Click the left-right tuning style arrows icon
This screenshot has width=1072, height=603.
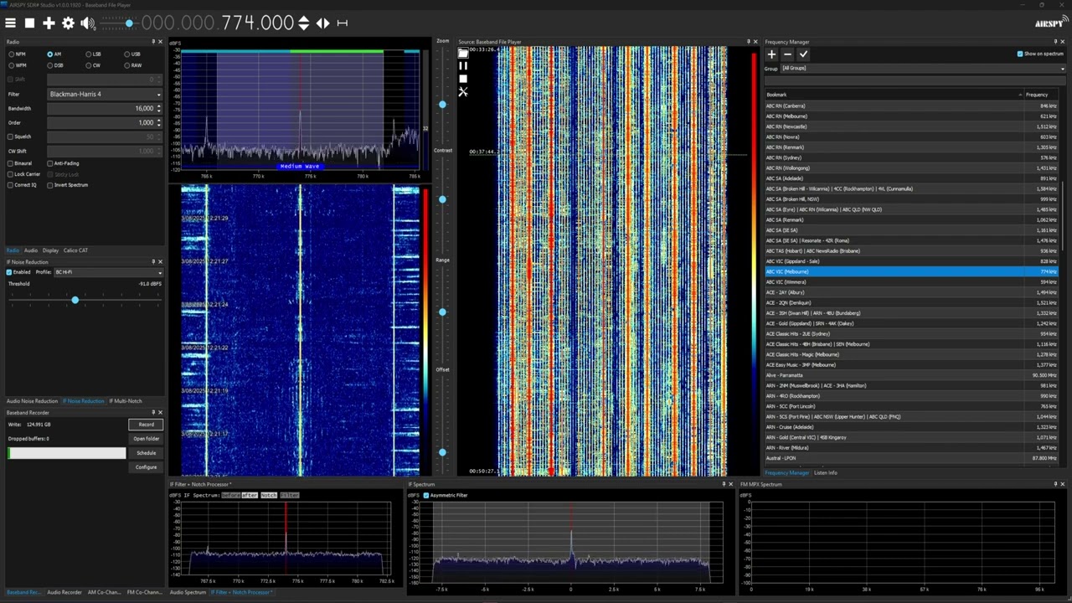click(323, 23)
